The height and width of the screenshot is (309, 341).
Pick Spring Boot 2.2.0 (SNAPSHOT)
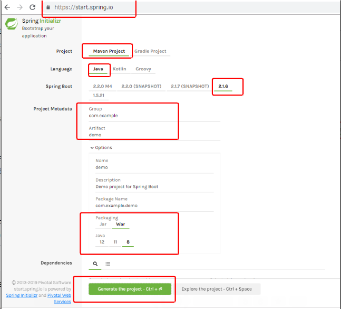(141, 86)
